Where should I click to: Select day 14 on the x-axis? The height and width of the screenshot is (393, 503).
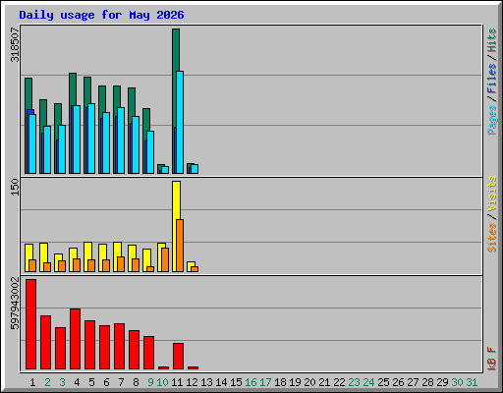[221, 382]
